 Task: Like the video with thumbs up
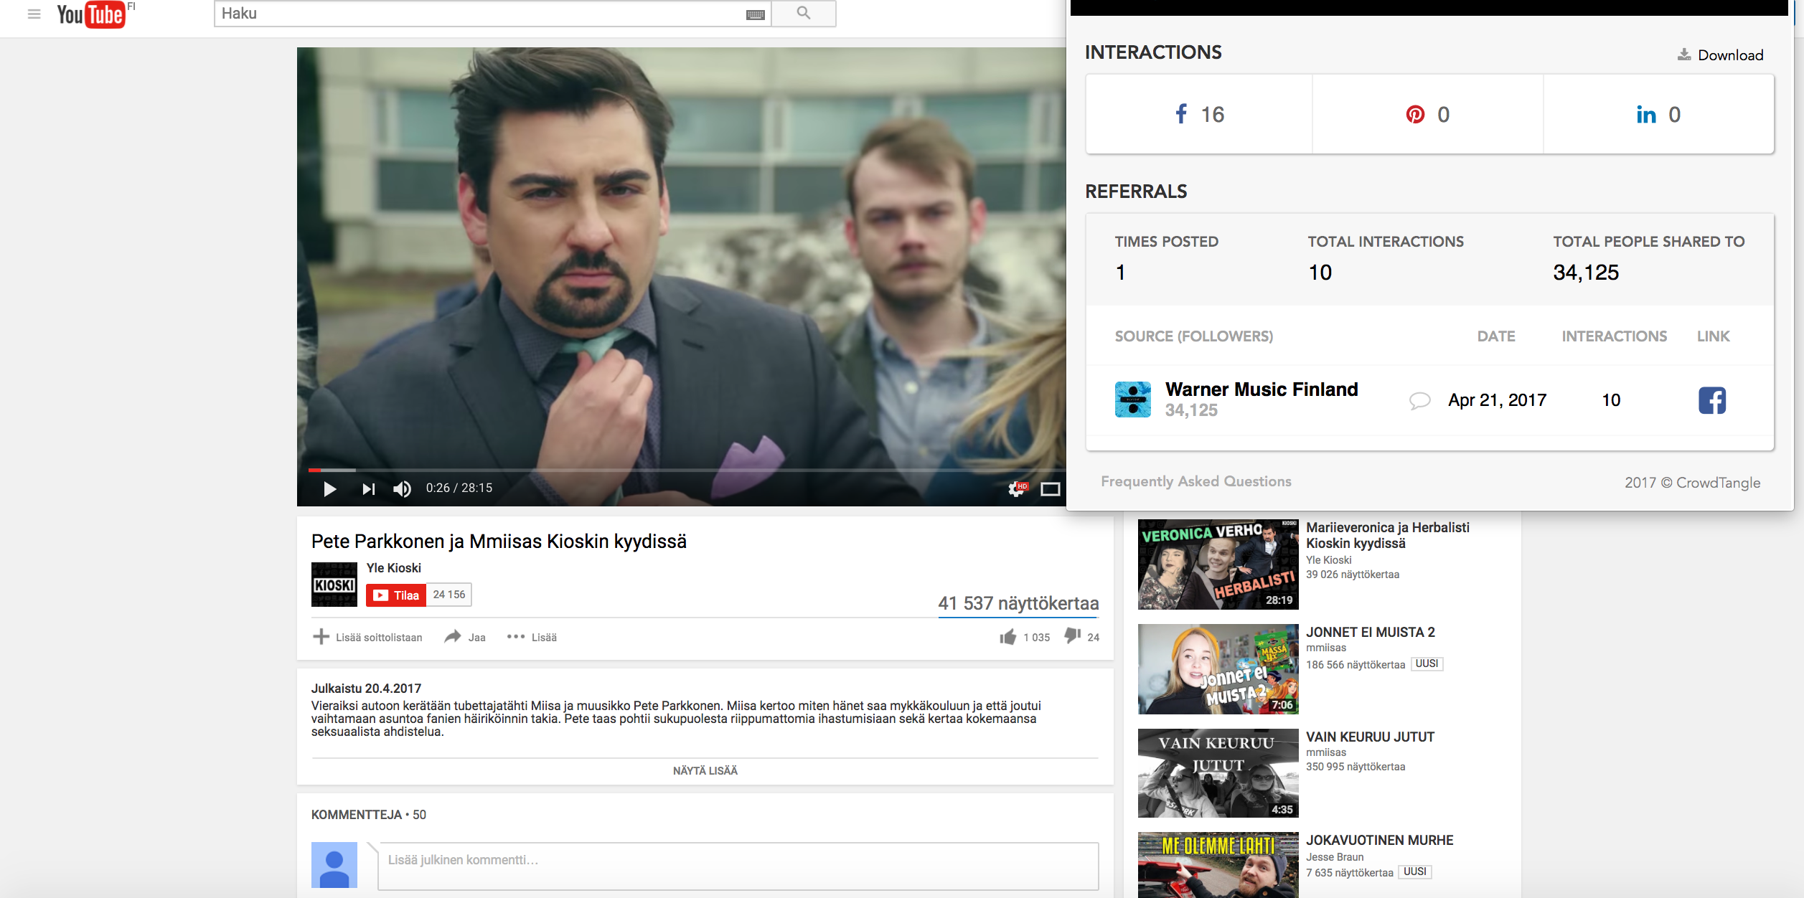coord(1008,637)
